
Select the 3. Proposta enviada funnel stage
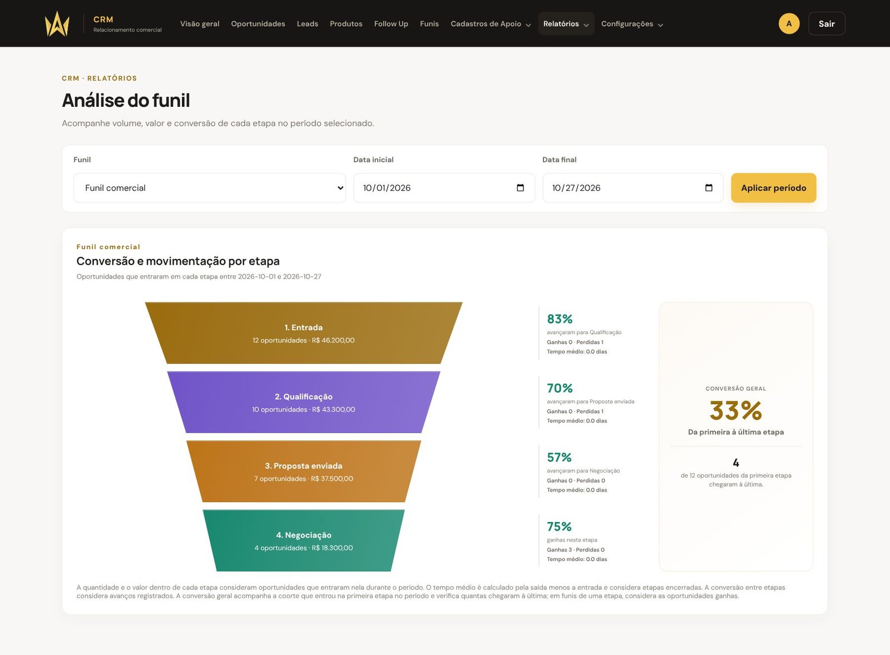[x=304, y=472]
